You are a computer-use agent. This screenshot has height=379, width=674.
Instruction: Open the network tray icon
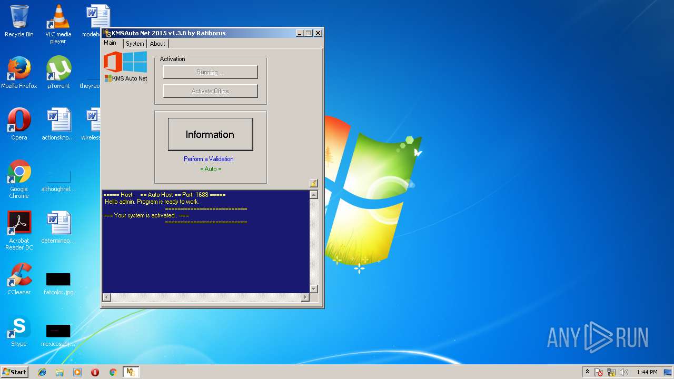611,372
